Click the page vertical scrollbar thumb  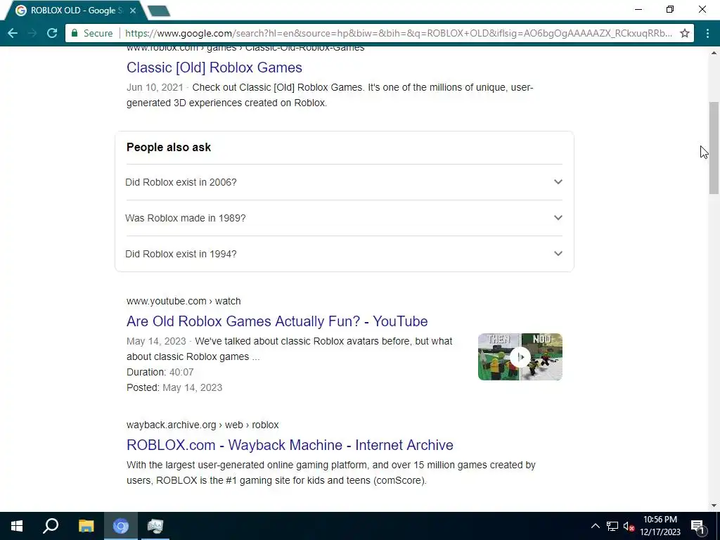pos(714,148)
